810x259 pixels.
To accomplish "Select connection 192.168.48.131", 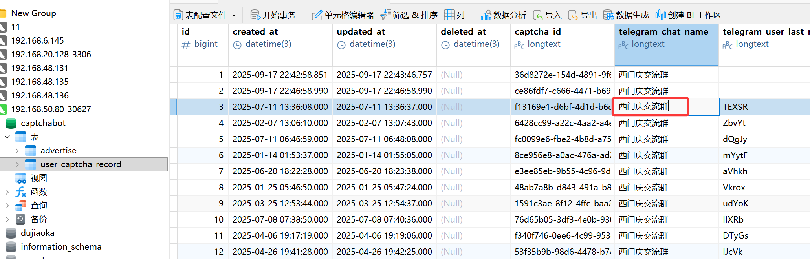I will (40, 68).
